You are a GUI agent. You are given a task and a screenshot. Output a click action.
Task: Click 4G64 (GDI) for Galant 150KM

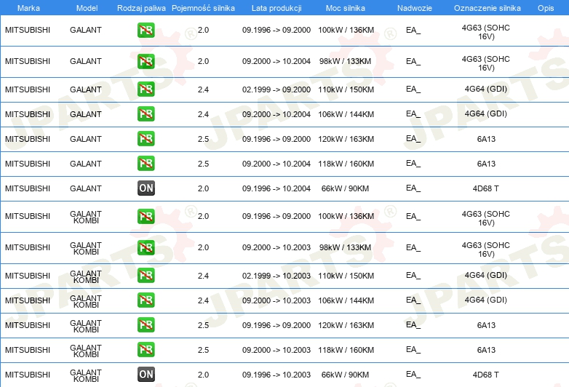pos(486,89)
